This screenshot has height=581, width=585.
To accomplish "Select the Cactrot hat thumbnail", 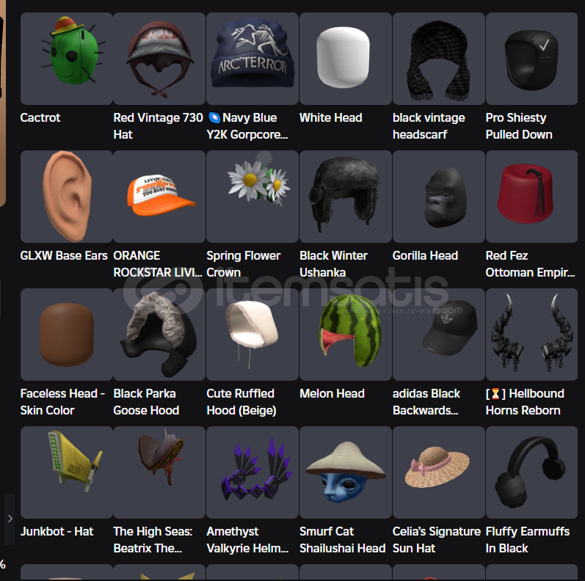I will (x=66, y=59).
